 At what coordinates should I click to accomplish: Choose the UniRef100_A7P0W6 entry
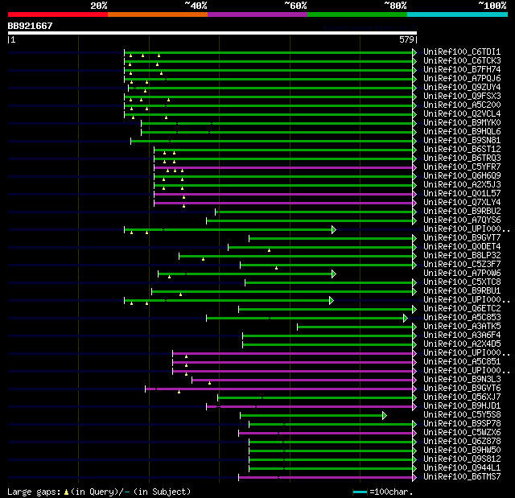pyautogui.click(x=462, y=274)
